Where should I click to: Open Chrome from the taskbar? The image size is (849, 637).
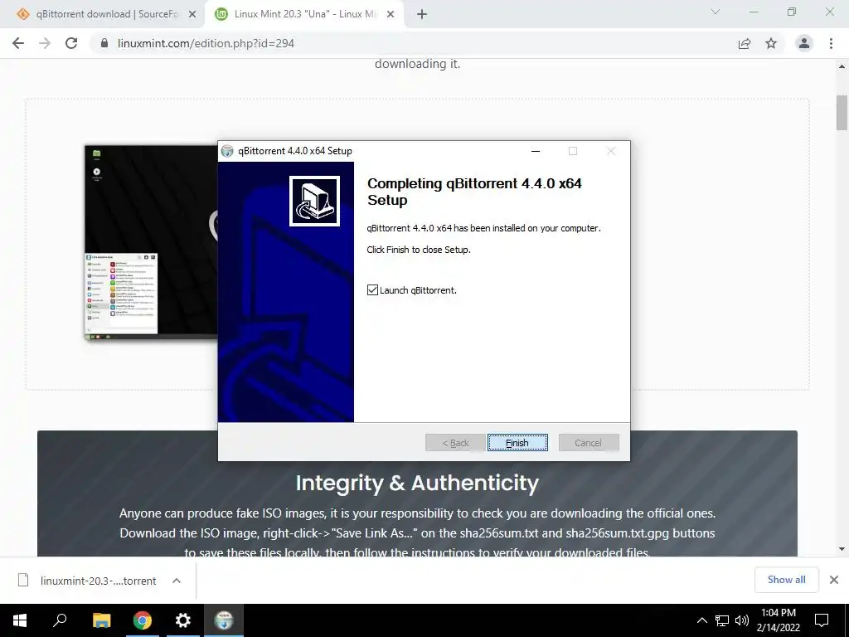(x=143, y=620)
